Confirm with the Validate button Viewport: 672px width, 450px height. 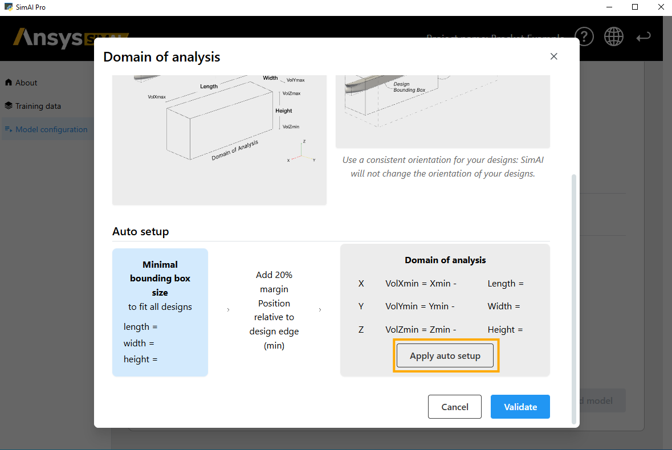[x=520, y=407]
